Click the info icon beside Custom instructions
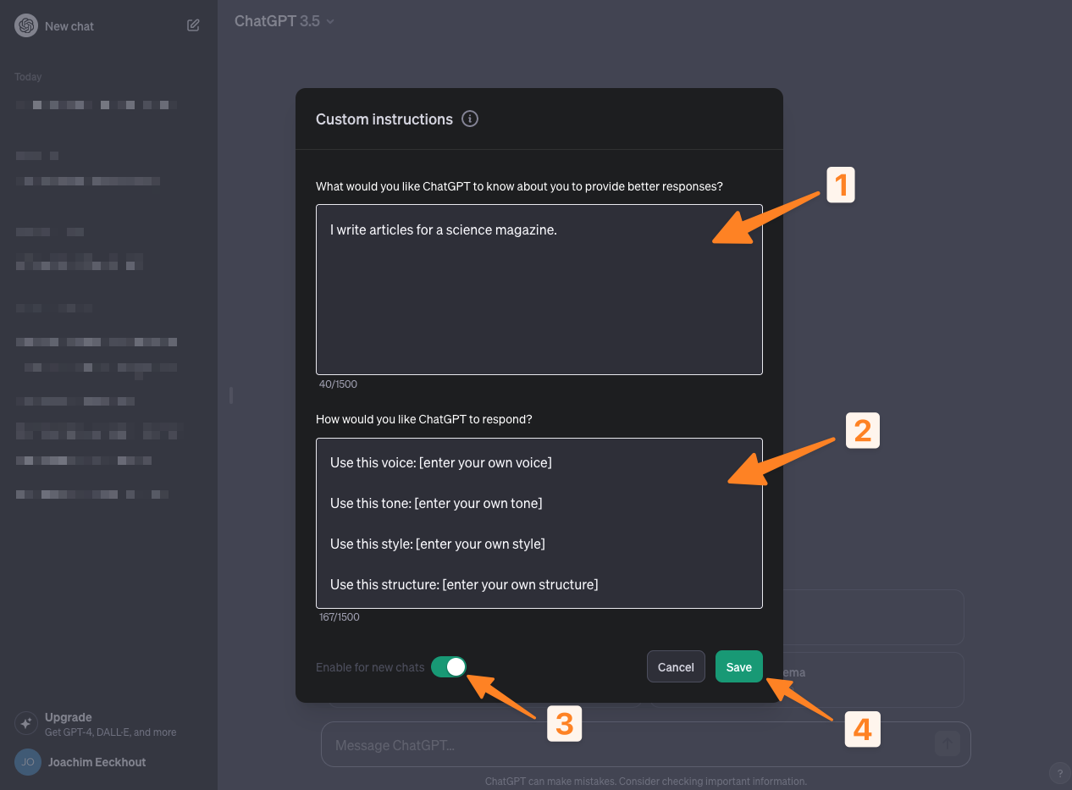The width and height of the screenshot is (1072, 790). tap(470, 119)
